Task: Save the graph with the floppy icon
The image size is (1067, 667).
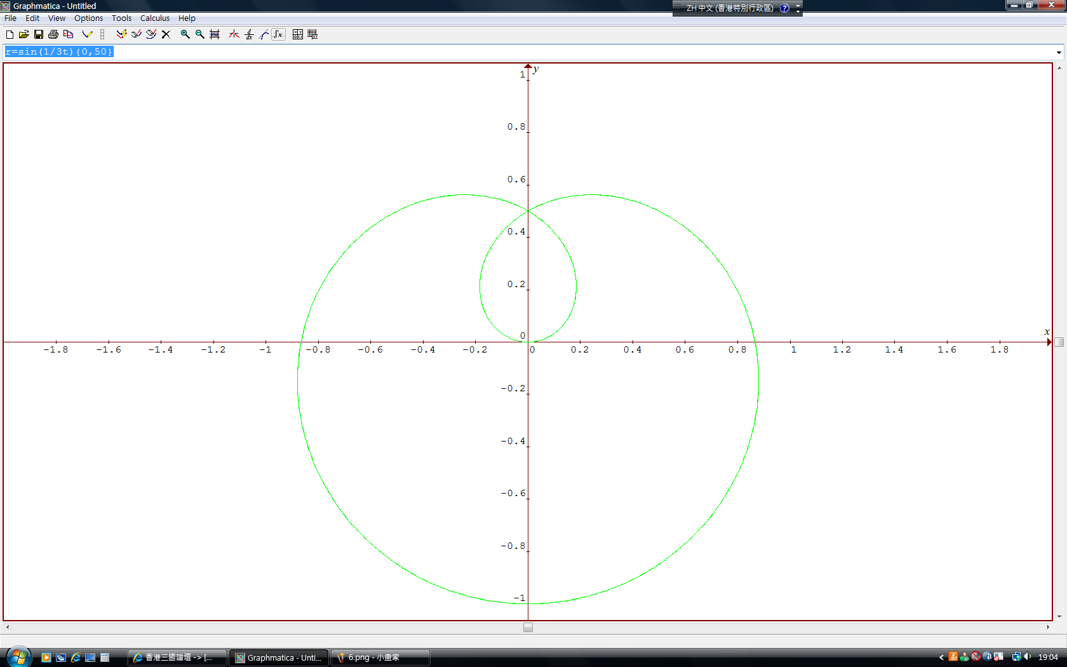Action: pos(39,34)
